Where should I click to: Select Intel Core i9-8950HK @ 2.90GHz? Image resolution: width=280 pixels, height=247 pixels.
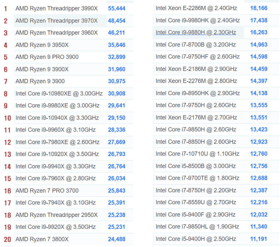(x=198, y=93)
